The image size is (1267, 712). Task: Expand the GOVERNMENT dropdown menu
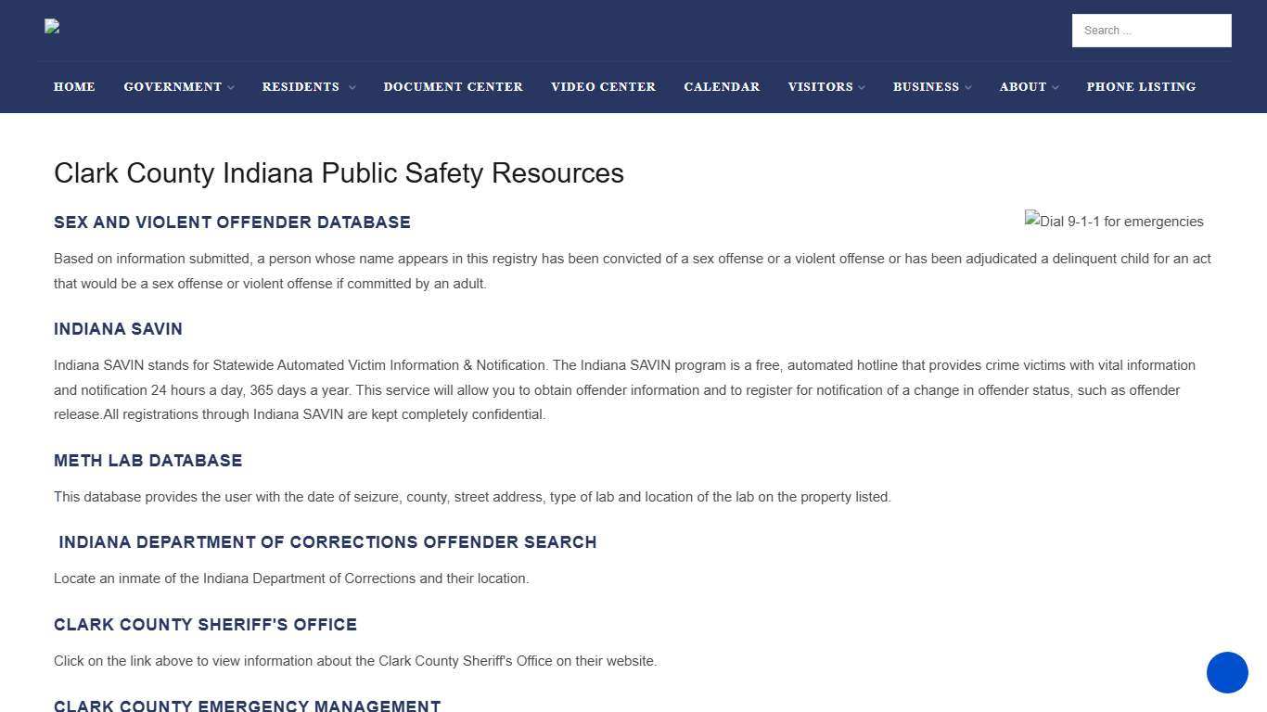(x=173, y=86)
